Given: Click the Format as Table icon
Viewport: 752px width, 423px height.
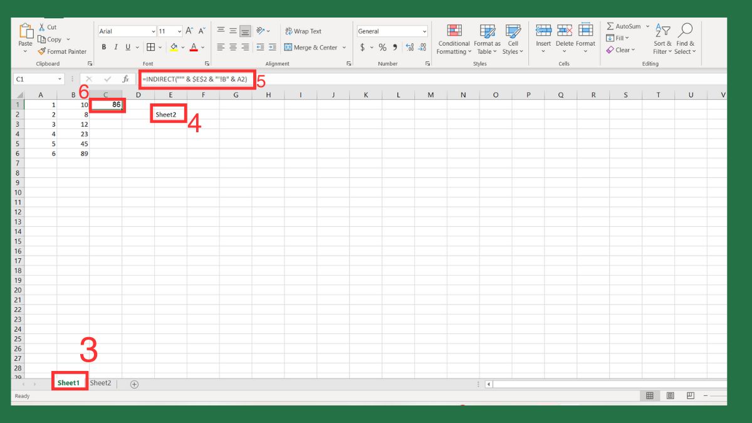Looking at the screenshot, I should click(487, 31).
